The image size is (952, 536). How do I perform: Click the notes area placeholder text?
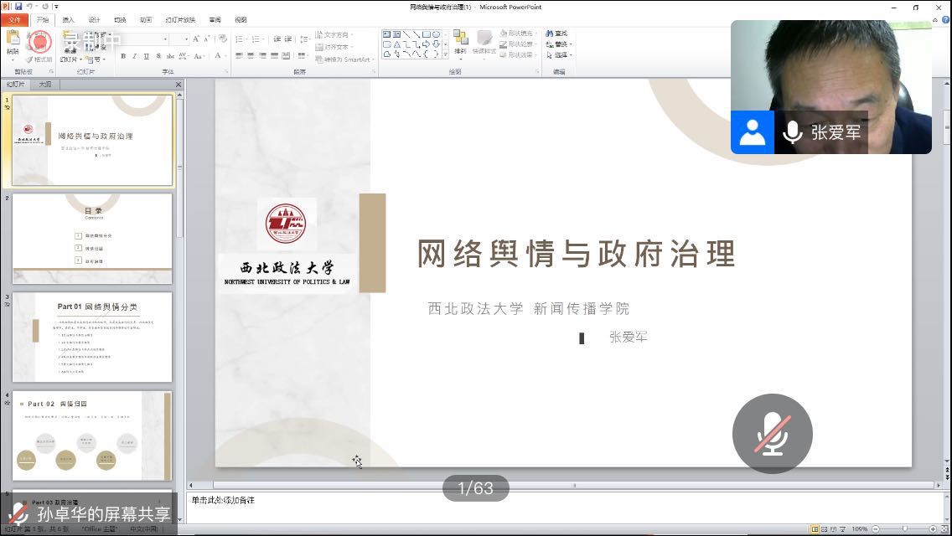point(223,500)
